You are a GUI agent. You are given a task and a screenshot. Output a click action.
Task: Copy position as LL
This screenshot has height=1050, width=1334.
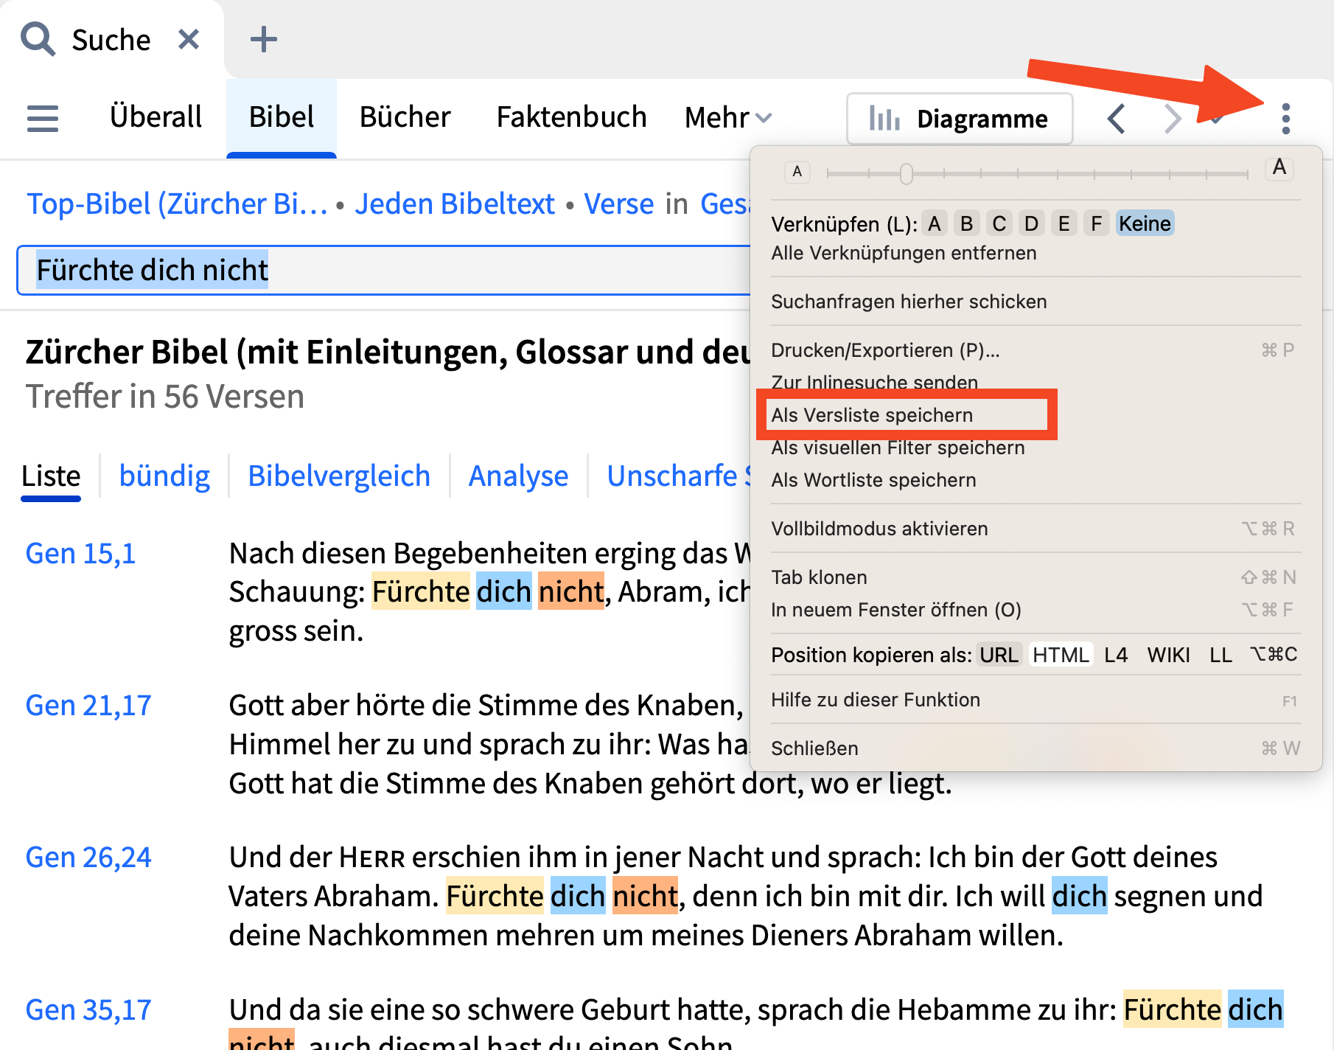pyautogui.click(x=1220, y=655)
